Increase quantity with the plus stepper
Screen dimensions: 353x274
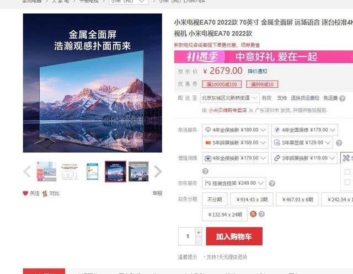point(199,232)
